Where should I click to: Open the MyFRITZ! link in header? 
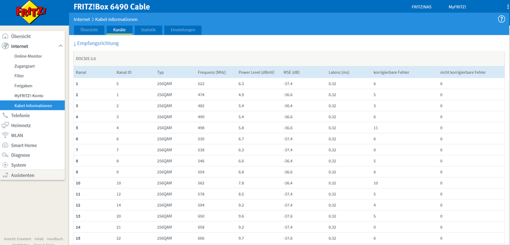point(457,7)
